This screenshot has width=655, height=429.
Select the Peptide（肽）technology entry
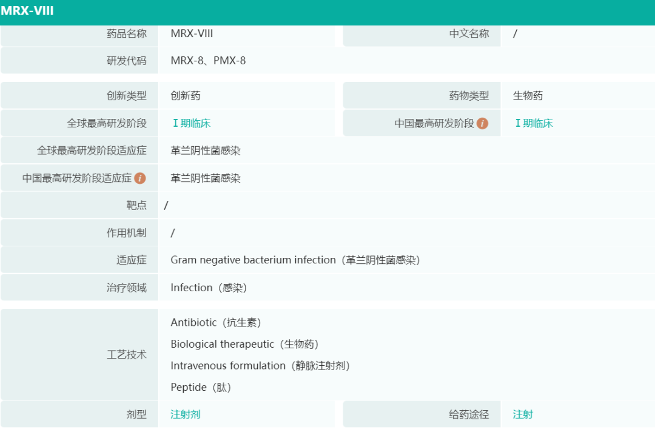tap(201, 387)
